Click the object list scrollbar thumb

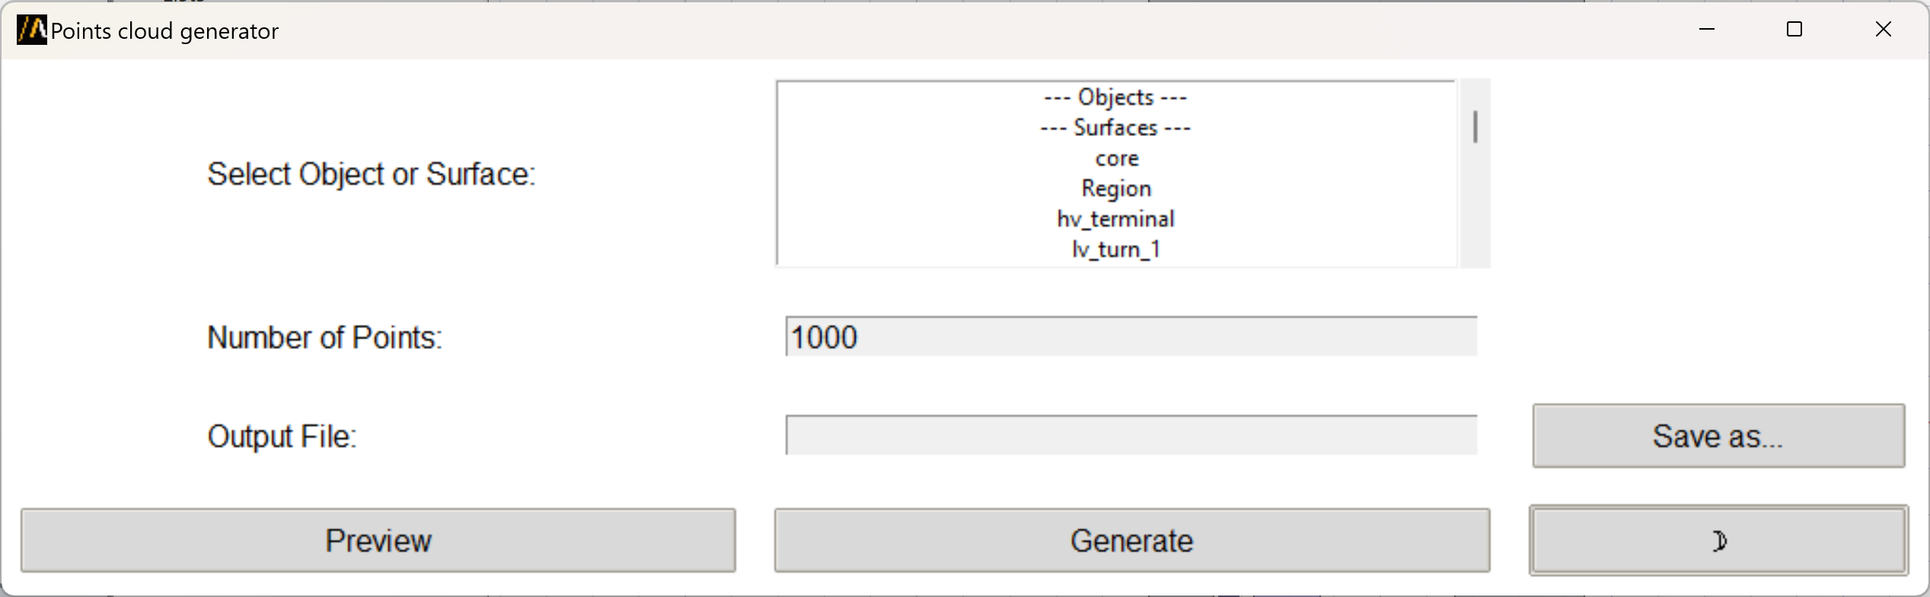1475,127
